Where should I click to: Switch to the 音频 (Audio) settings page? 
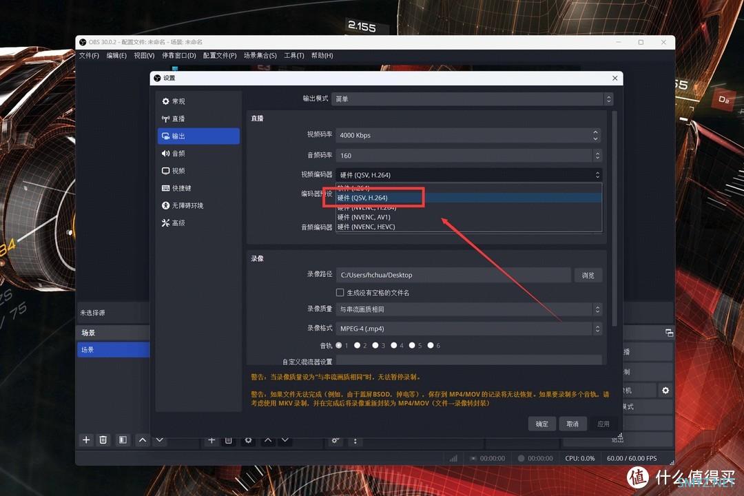(198, 154)
